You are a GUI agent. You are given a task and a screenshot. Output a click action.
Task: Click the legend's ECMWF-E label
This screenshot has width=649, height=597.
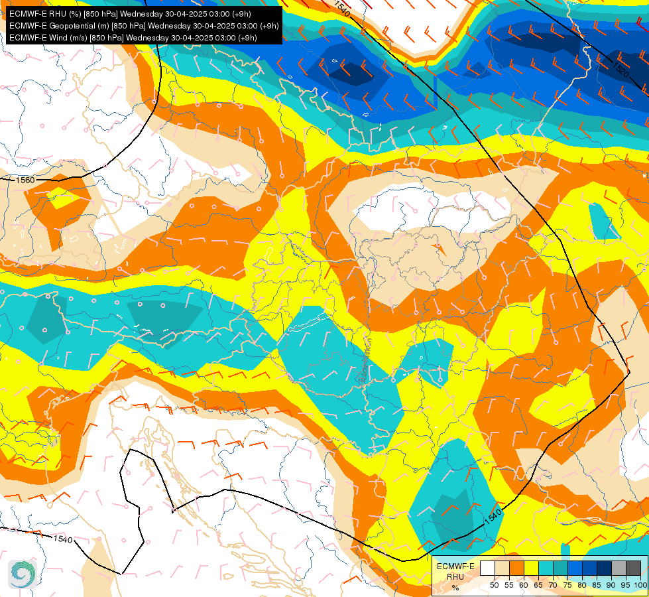(455, 566)
